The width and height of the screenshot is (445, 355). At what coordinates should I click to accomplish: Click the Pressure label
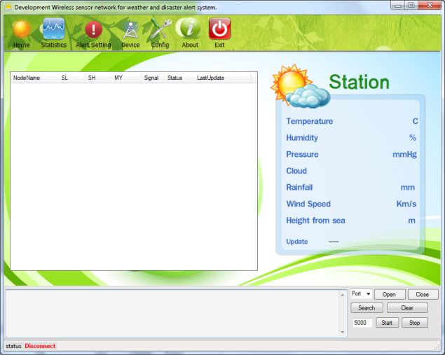[302, 154]
